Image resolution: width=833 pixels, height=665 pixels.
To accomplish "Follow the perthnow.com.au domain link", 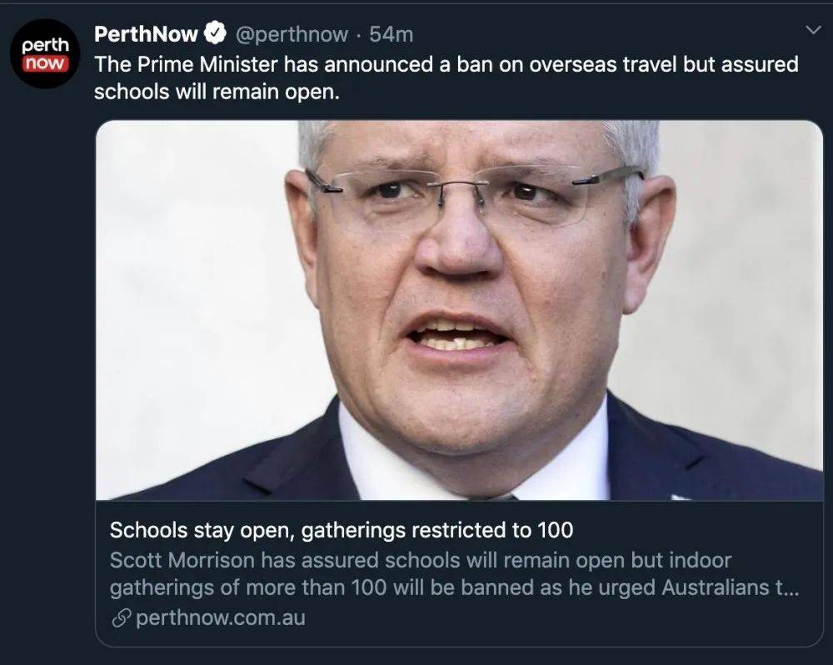I will point(221,617).
